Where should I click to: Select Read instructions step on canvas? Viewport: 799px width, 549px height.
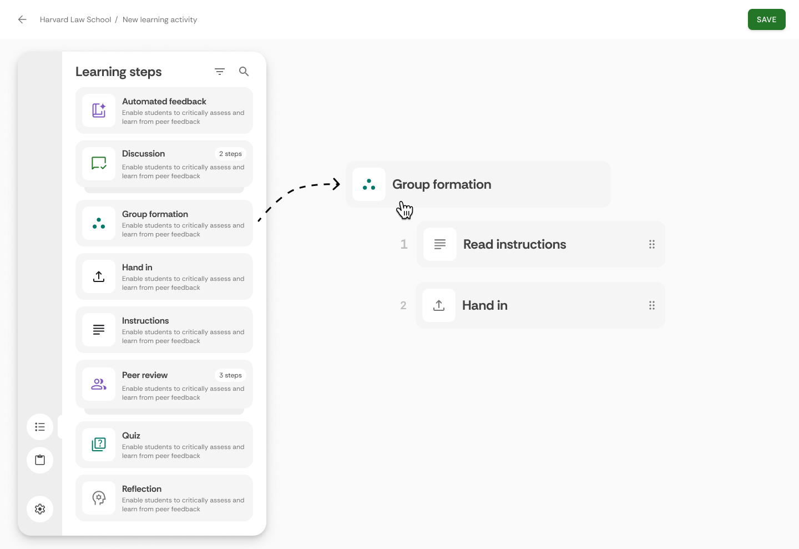(541, 244)
